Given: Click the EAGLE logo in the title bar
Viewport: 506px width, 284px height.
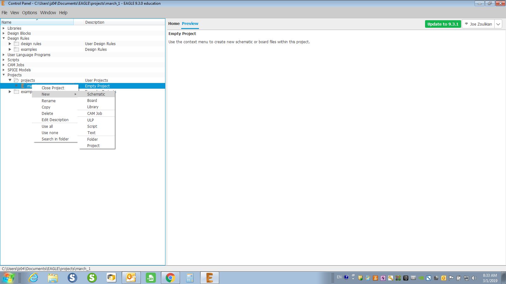Looking at the screenshot, I should [x=3, y=3].
